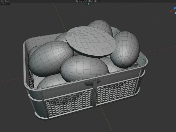
Task: Click the colorful sphere icon below header
Action: pos(89,4)
